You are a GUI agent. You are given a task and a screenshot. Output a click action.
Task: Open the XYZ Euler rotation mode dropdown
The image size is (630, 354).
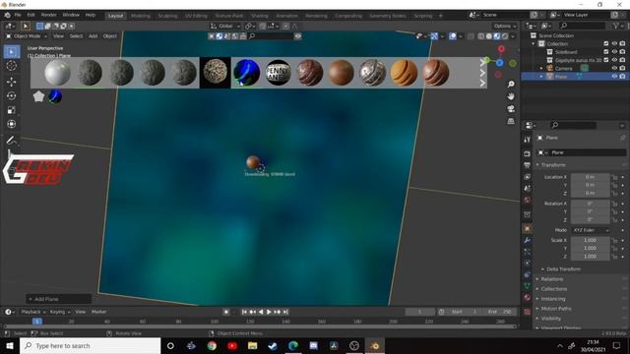[x=591, y=230]
